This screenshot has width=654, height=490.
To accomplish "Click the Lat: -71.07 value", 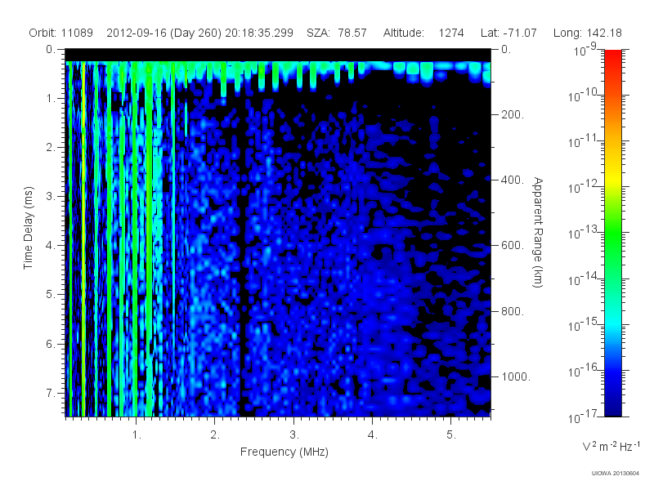I will 508,33.
